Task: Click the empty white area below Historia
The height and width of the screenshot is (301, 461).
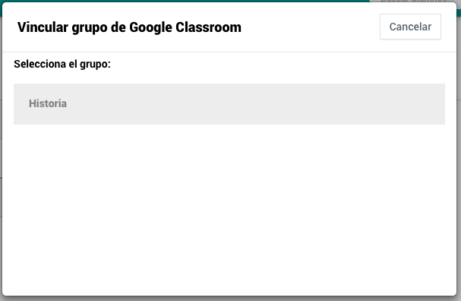Action: (x=229, y=209)
